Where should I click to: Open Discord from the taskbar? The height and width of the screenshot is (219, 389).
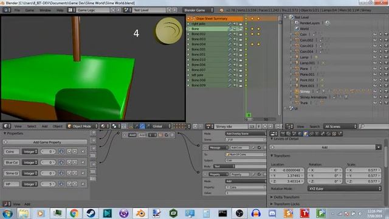(272, 214)
